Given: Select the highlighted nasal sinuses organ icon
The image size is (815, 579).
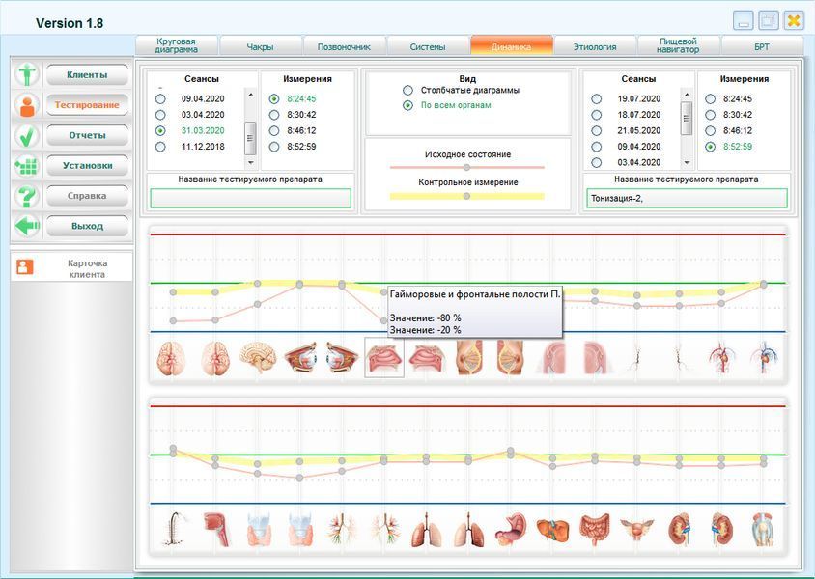Looking at the screenshot, I should (384, 357).
